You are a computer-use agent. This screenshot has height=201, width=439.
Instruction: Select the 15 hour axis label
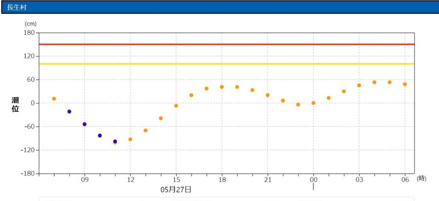click(176, 180)
